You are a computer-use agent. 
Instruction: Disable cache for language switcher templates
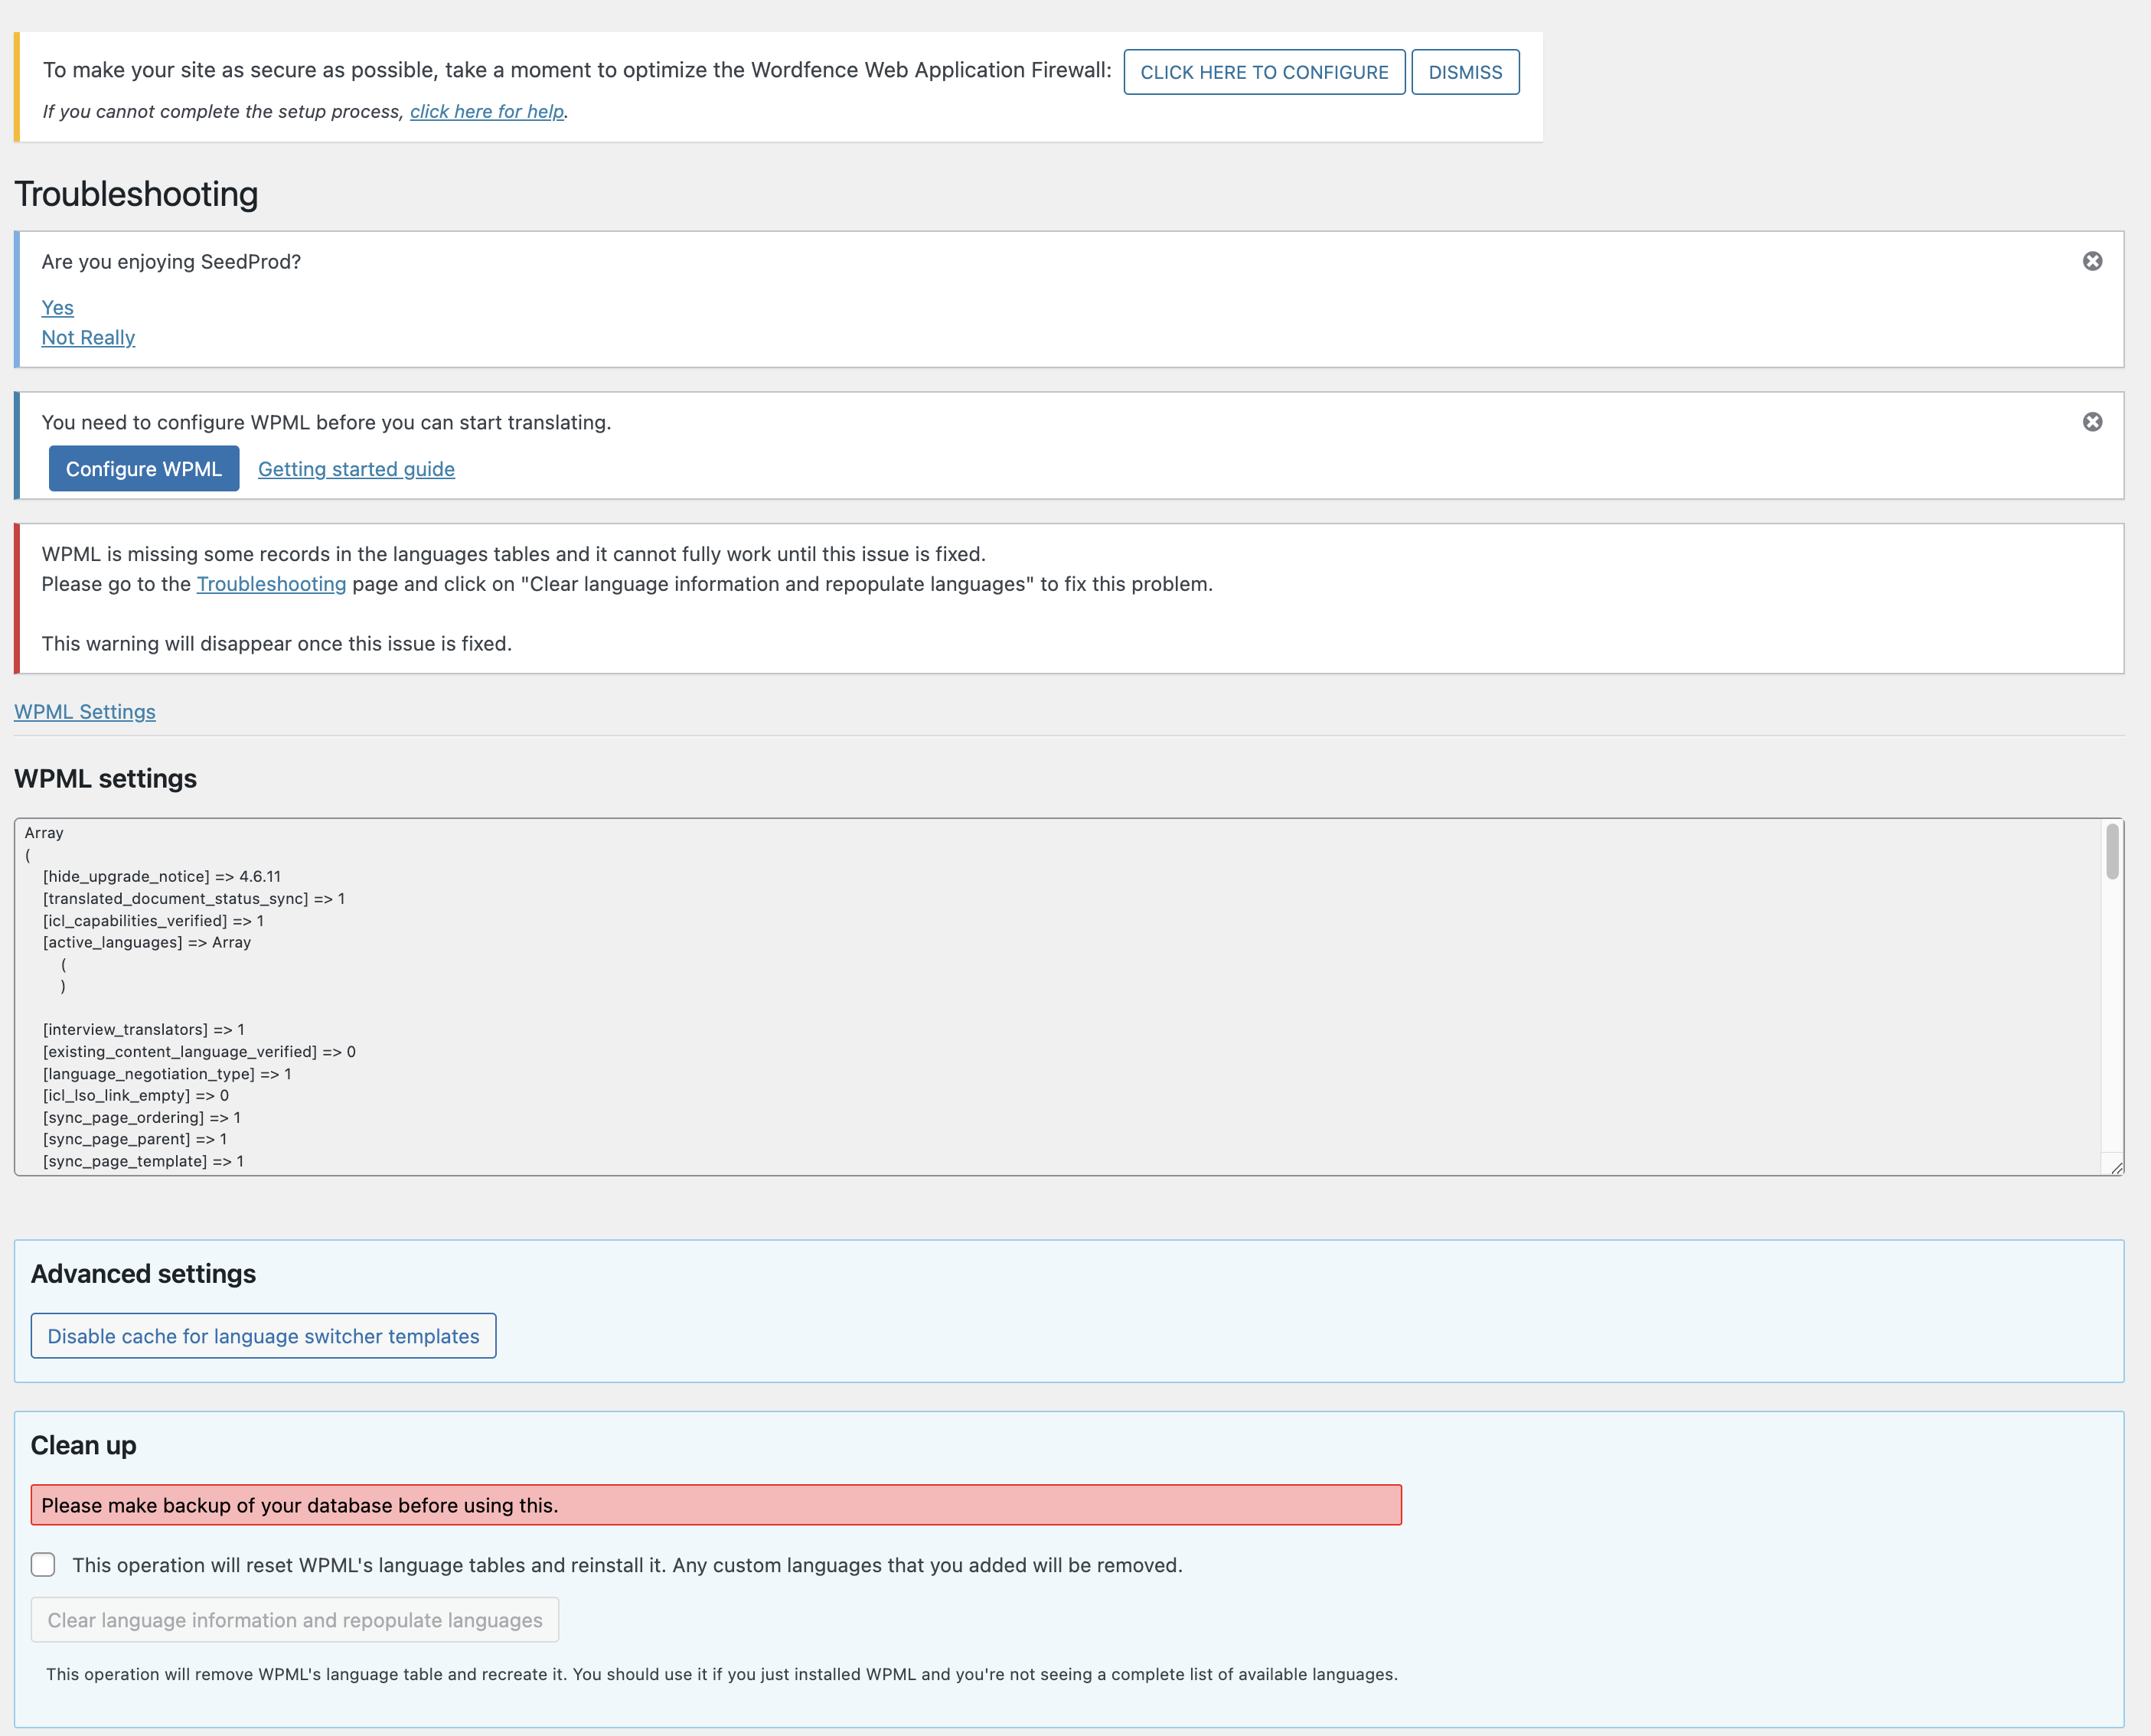pos(263,1336)
